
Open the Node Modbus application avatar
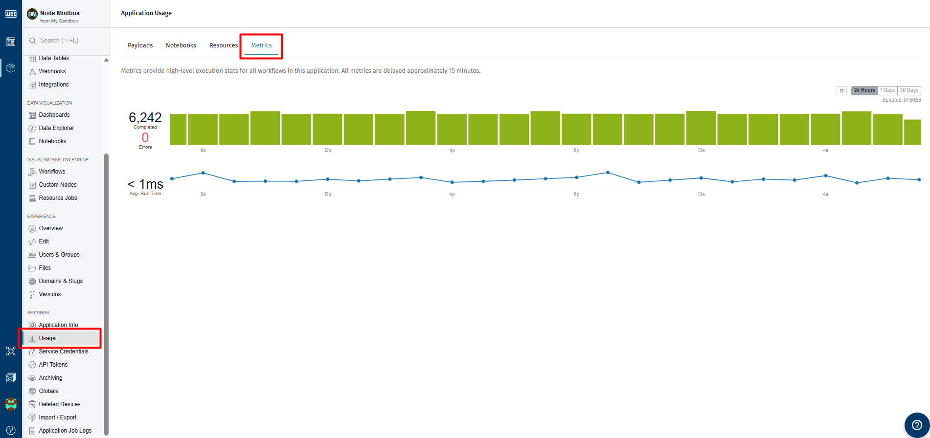[x=32, y=14]
